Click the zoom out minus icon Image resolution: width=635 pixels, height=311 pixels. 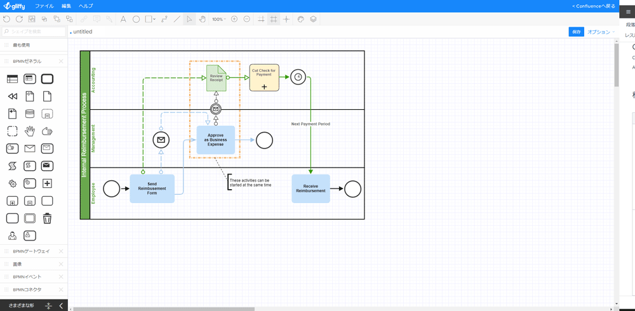[246, 19]
